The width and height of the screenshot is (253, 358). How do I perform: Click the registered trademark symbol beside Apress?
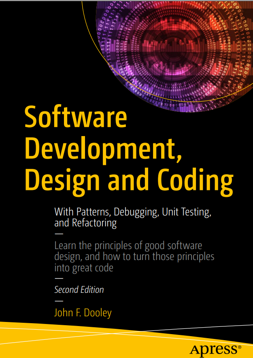coord(239,347)
